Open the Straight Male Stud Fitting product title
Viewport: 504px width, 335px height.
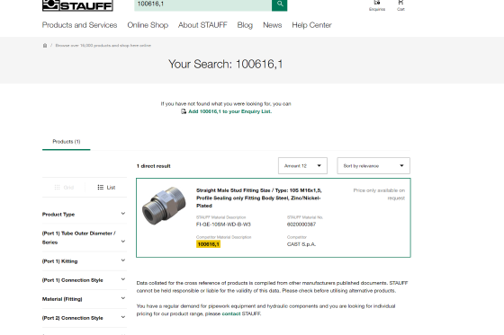[x=259, y=198]
